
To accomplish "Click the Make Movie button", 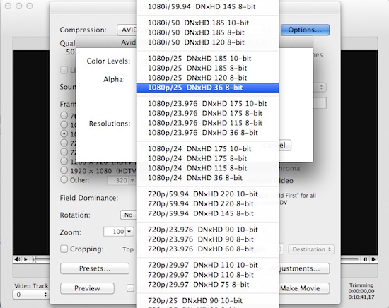I will 300,288.
